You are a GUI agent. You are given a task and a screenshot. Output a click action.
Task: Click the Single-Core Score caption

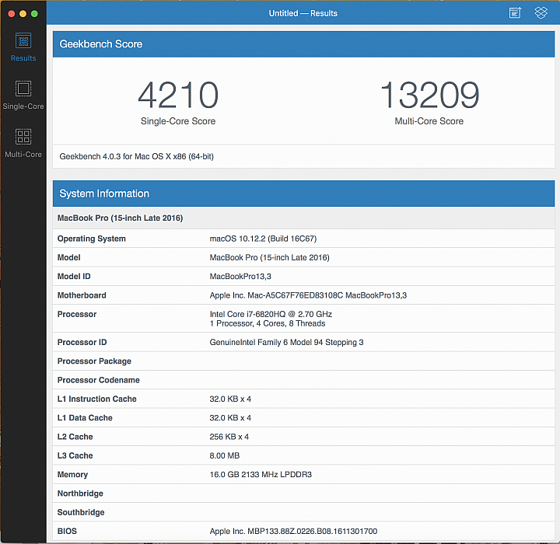pyautogui.click(x=178, y=121)
